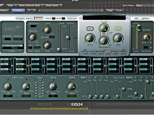
Task: Click the plus button beside instrument display
Action: pyautogui.click(x=128, y=18)
